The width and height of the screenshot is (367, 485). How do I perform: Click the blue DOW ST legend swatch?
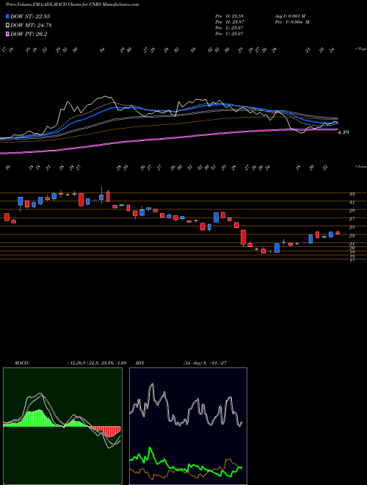point(7,17)
